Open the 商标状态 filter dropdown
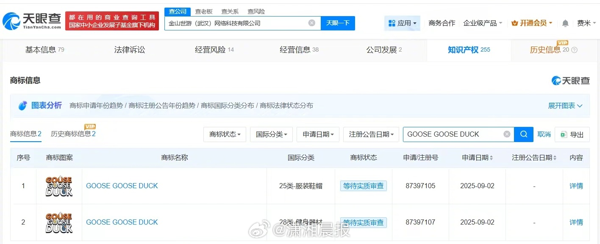 [225, 134]
